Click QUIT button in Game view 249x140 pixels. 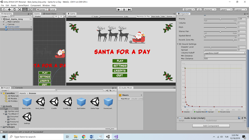pos(120,75)
